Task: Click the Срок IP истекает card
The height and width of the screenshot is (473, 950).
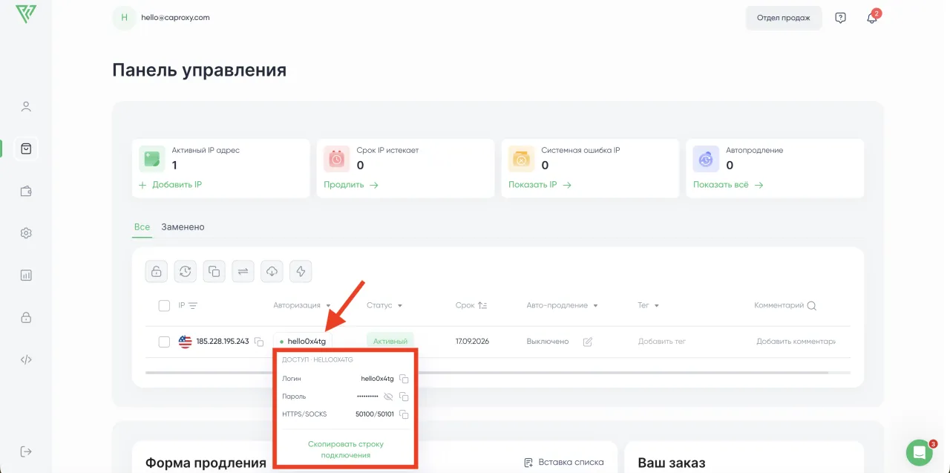Action: click(x=405, y=169)
